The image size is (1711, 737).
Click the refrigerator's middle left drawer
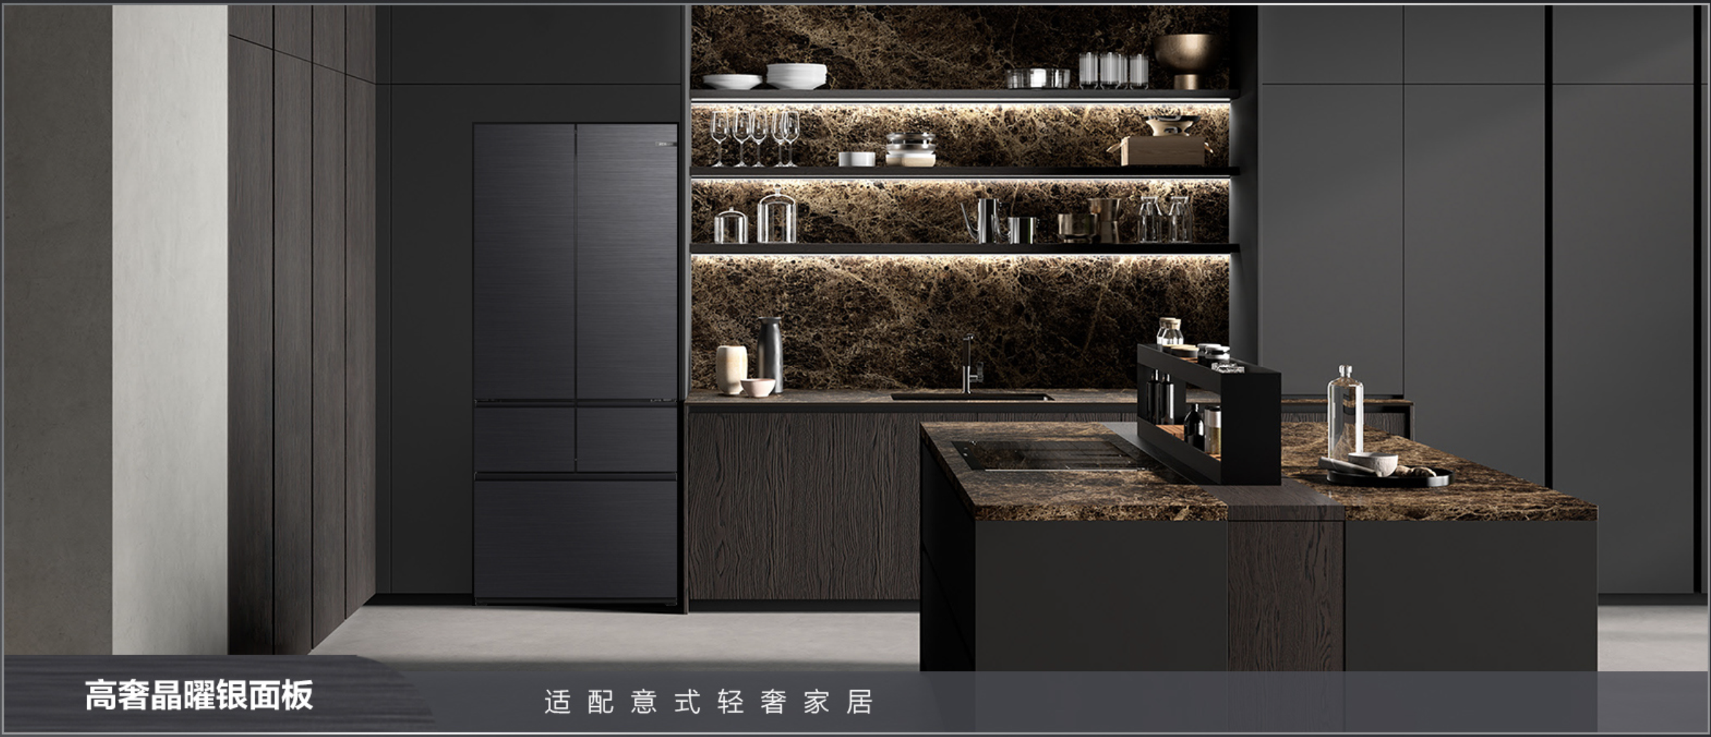pyautogui.click(x=524, y=439)
